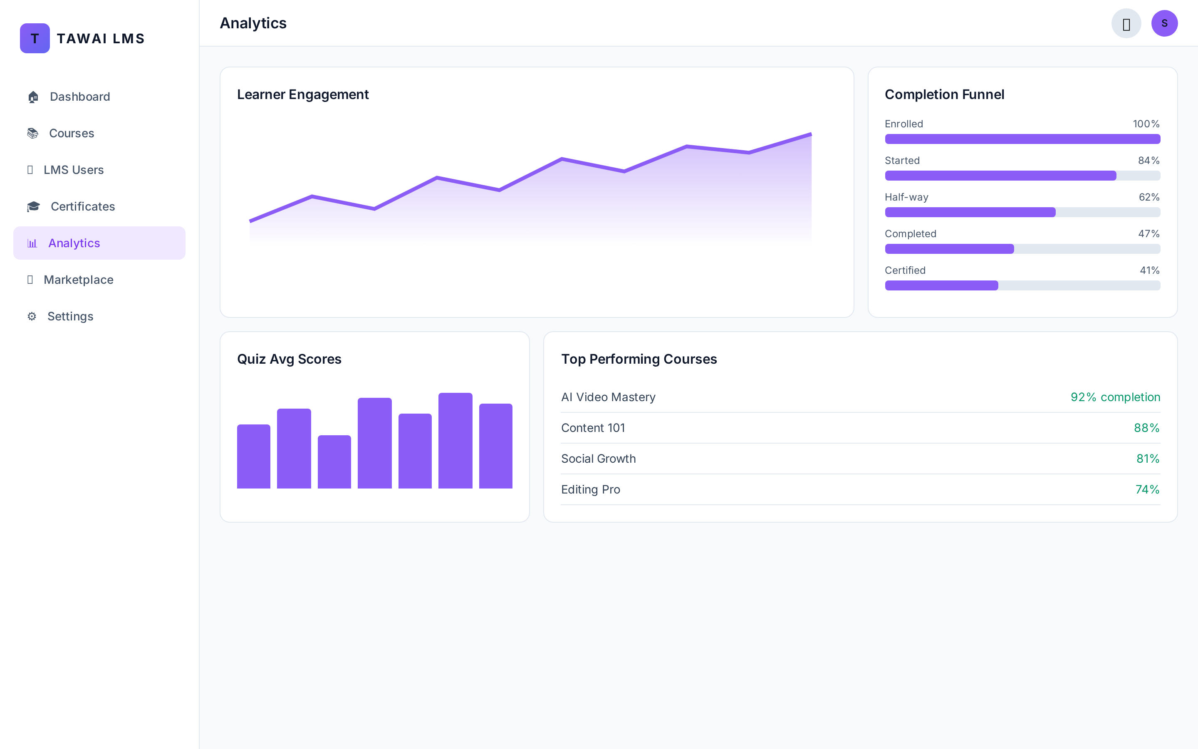Click the Completed funnel label
Screen dimensions: 1198x749
(911, 234)
